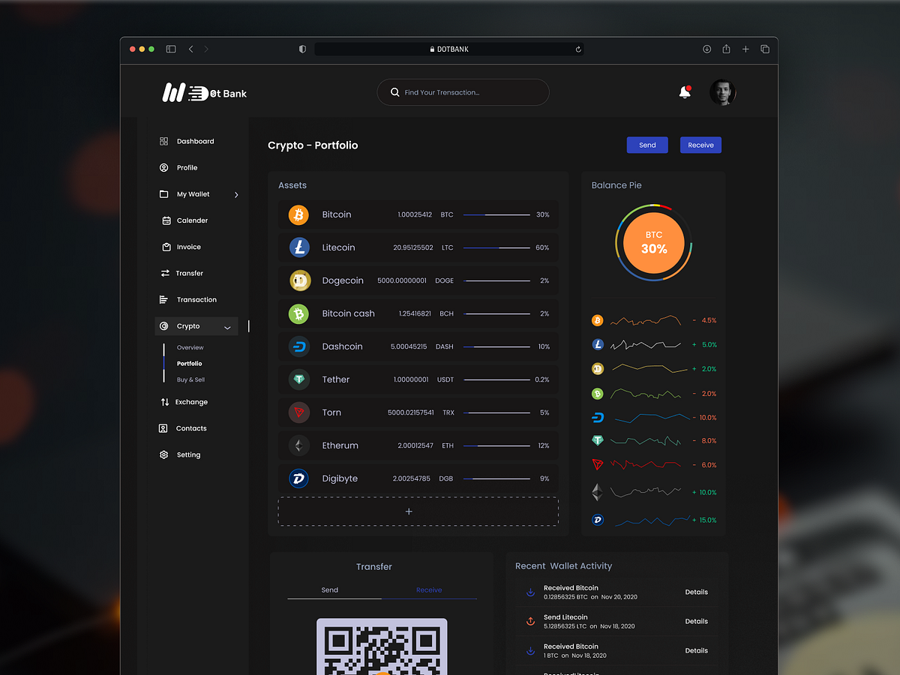Select the Exchange icon in the sidebar
The image size is (900, 675).
coord(163,402)
